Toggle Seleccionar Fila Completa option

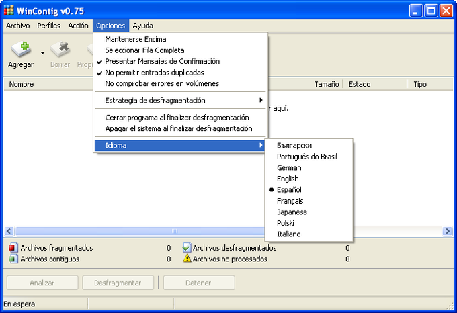[181, 50]
